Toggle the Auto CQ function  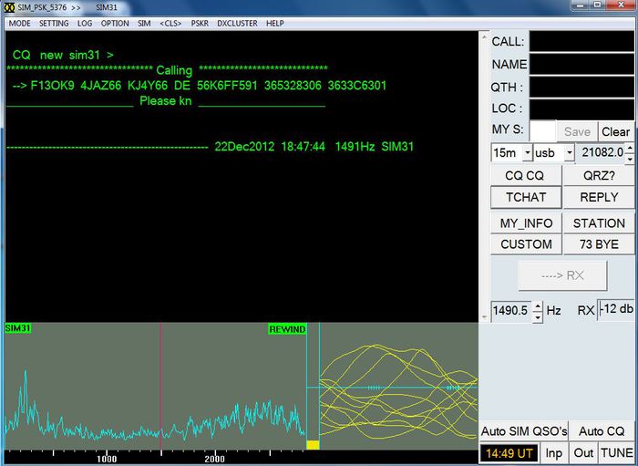(x=602, y=430)
